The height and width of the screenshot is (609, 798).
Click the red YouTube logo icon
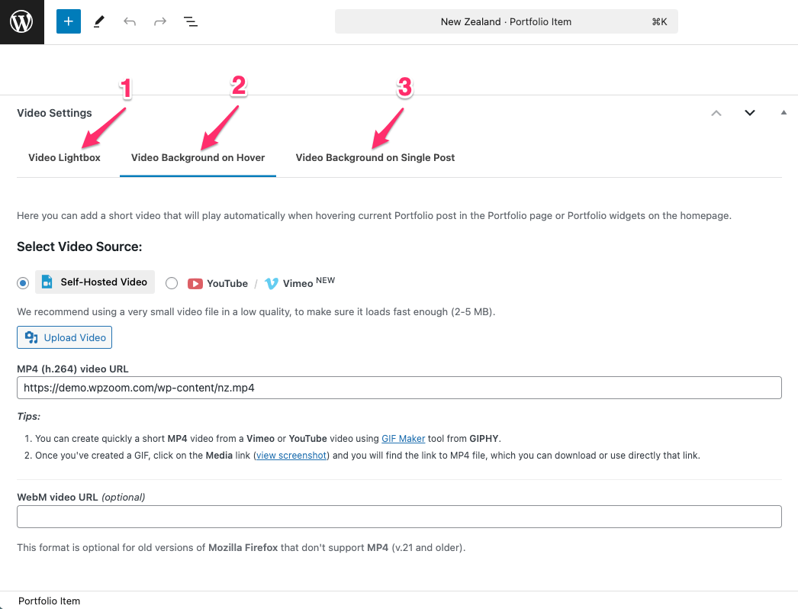[195, 283]
